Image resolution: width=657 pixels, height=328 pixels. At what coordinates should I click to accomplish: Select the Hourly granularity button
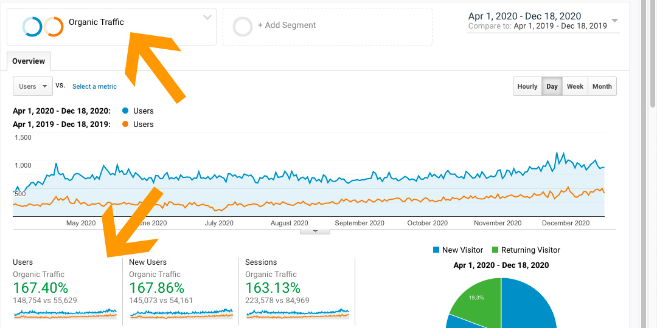[x=527, y=87]
